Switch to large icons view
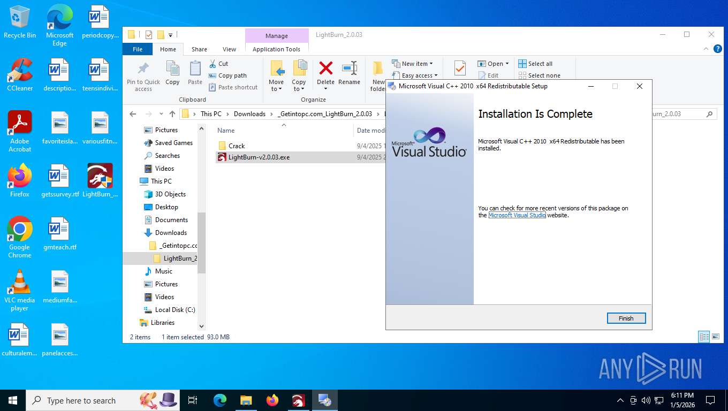 click(x=716, y=337)
